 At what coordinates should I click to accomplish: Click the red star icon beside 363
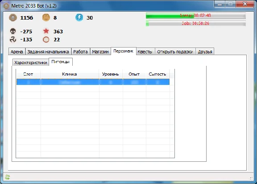tap(46, 31)
